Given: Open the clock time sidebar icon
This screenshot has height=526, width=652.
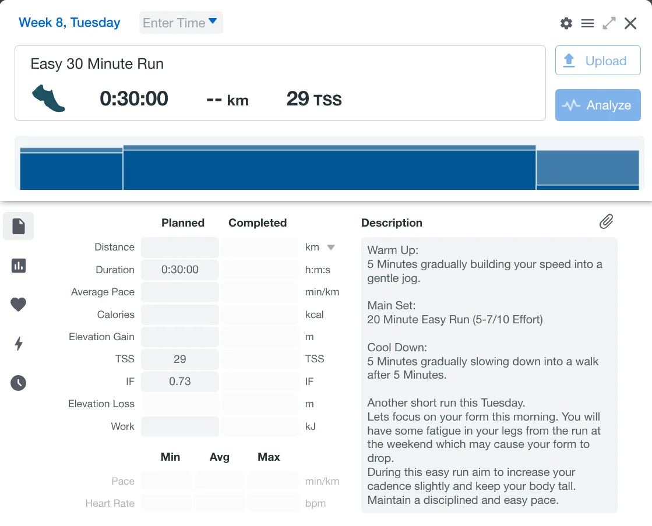Looking at the screenshot, I should (x=19, y=383).
